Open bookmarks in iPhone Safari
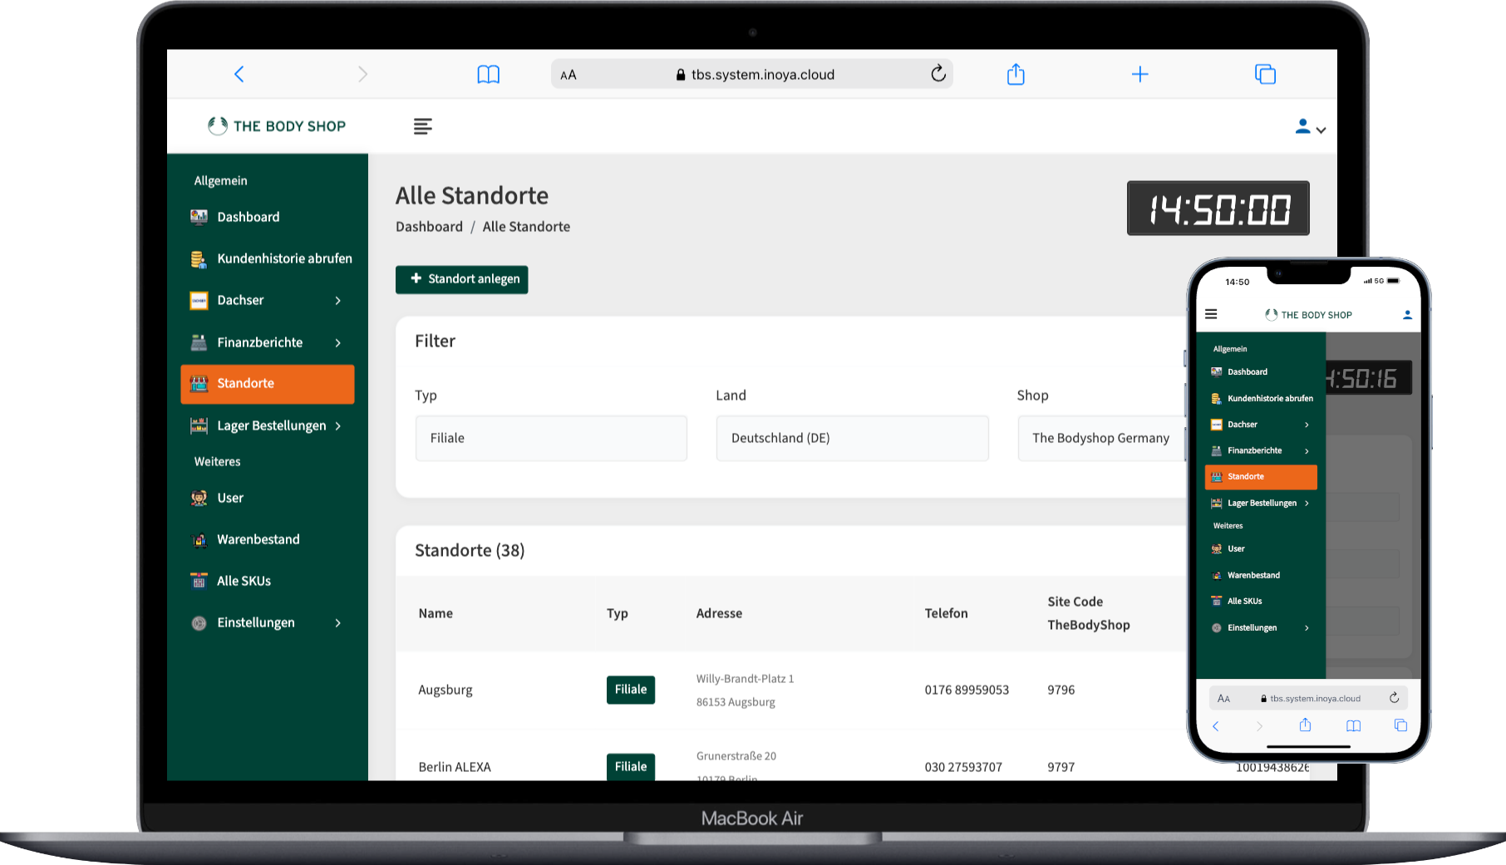1506x865 pixels. pos(1353,726)
